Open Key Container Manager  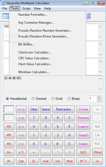48,23
